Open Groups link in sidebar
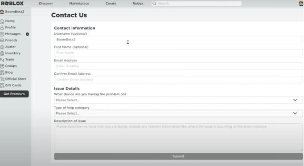Screen dimensions: 304x166 click(11, 66)
